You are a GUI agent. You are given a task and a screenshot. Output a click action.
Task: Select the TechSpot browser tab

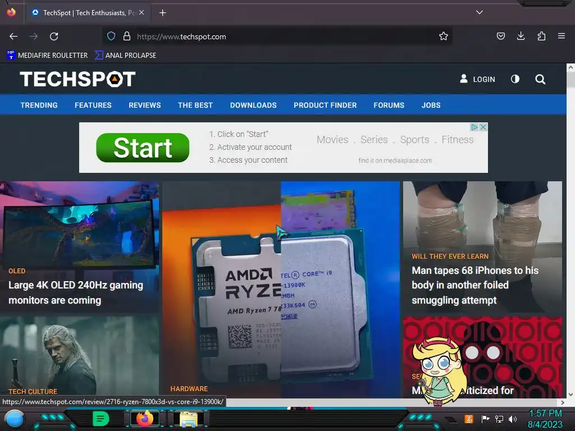[x=88, y=13]
